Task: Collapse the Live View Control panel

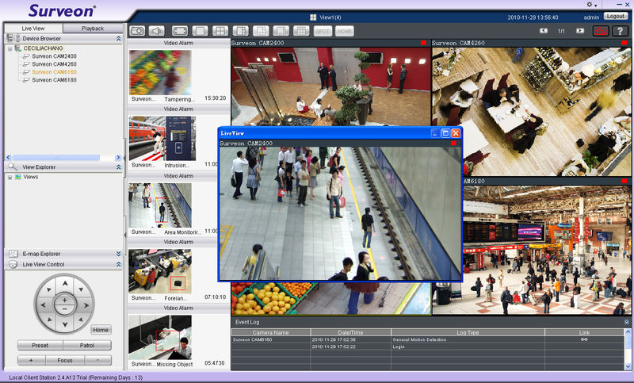Action: point(118,264)
